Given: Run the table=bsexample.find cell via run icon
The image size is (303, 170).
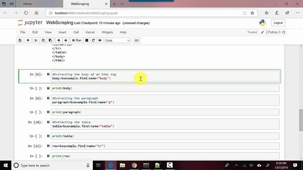Looking at the screenshot, I should tap(48, 122).
